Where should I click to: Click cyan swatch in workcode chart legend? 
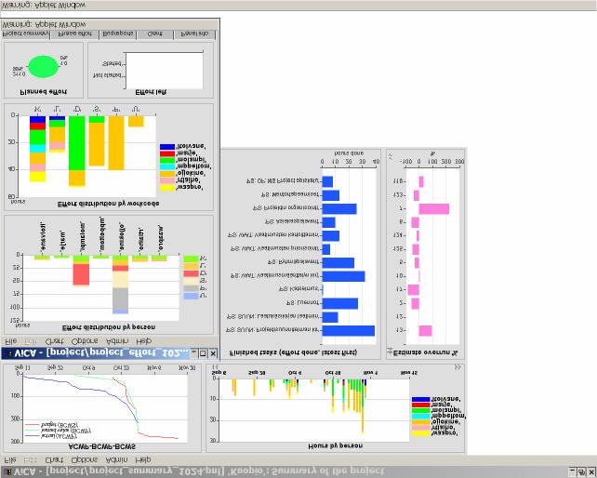pos(167,166)
